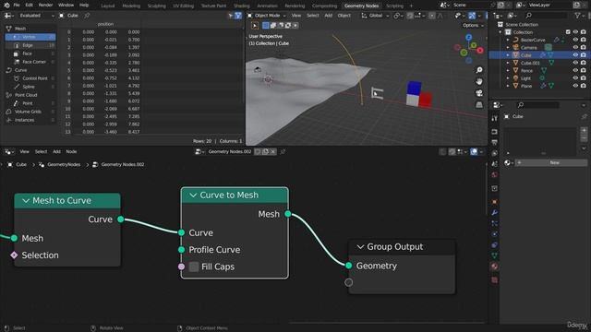The height and width of the screenshot is (332, 591).
Task: Click the Profile Curve input socket
Action: [x=181, y=250]
